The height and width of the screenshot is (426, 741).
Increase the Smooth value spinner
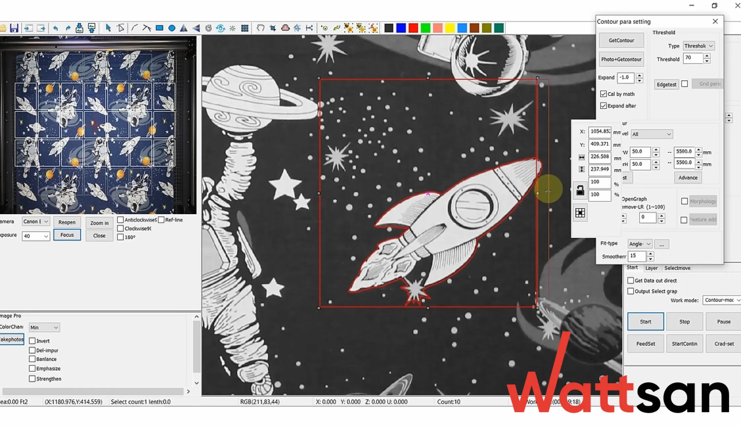(x=650, y=254)
